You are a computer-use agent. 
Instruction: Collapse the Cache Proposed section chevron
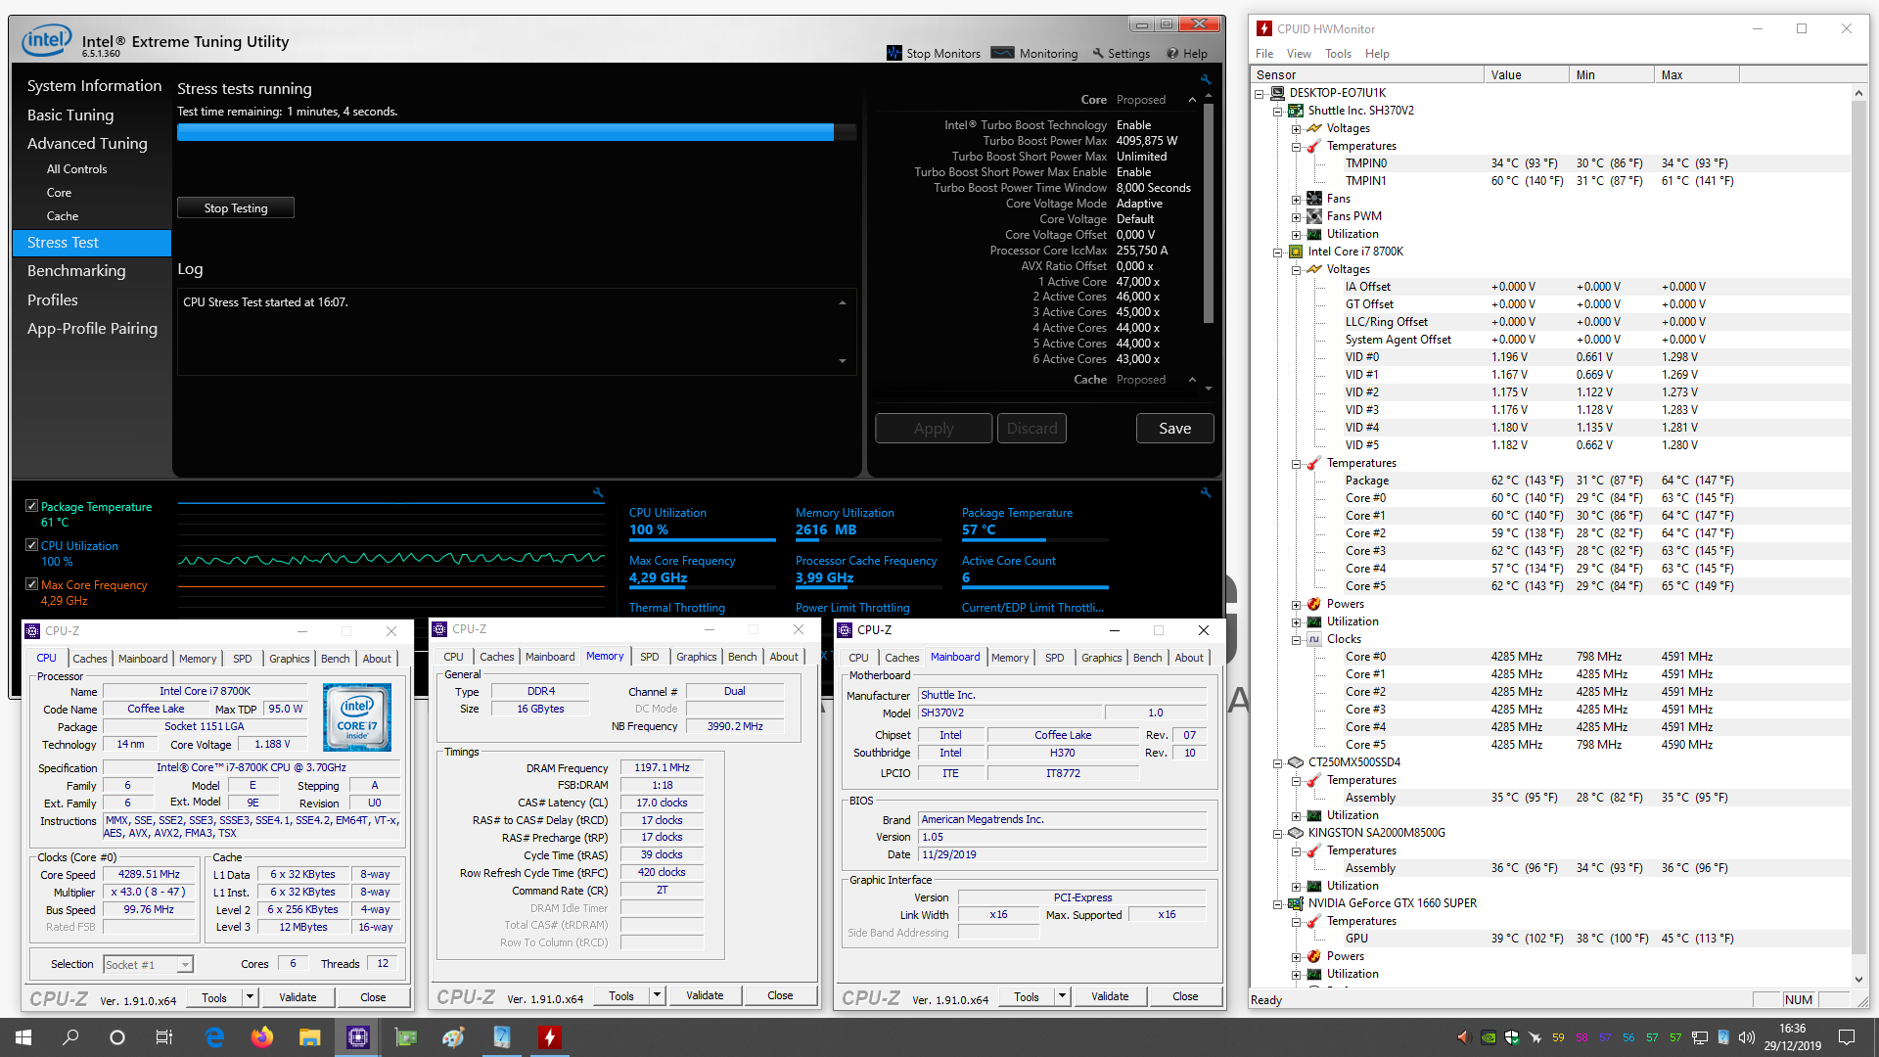pyautogui.click(x=1192, y=380)
